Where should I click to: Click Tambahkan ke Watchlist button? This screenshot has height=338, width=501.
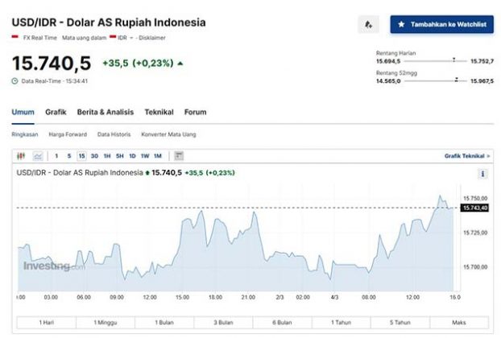441,25
